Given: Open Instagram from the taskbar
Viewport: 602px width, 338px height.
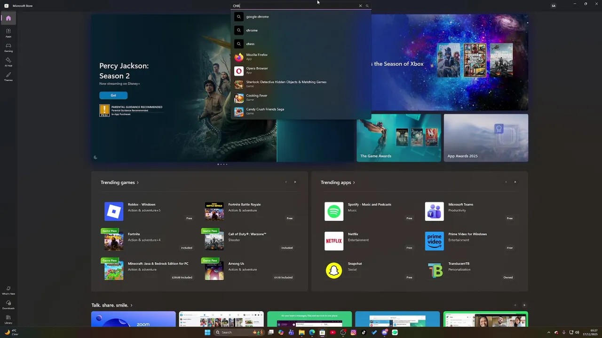Looking at the screenshot, I should 353,332.
